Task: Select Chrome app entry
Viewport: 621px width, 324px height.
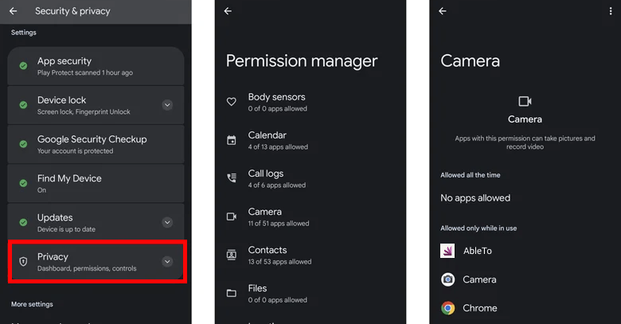Action: (525, 308)
